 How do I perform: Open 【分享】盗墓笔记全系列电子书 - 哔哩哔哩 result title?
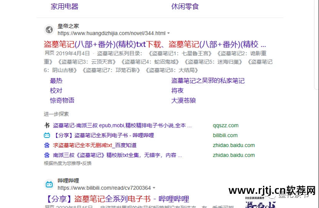[117, 199]
